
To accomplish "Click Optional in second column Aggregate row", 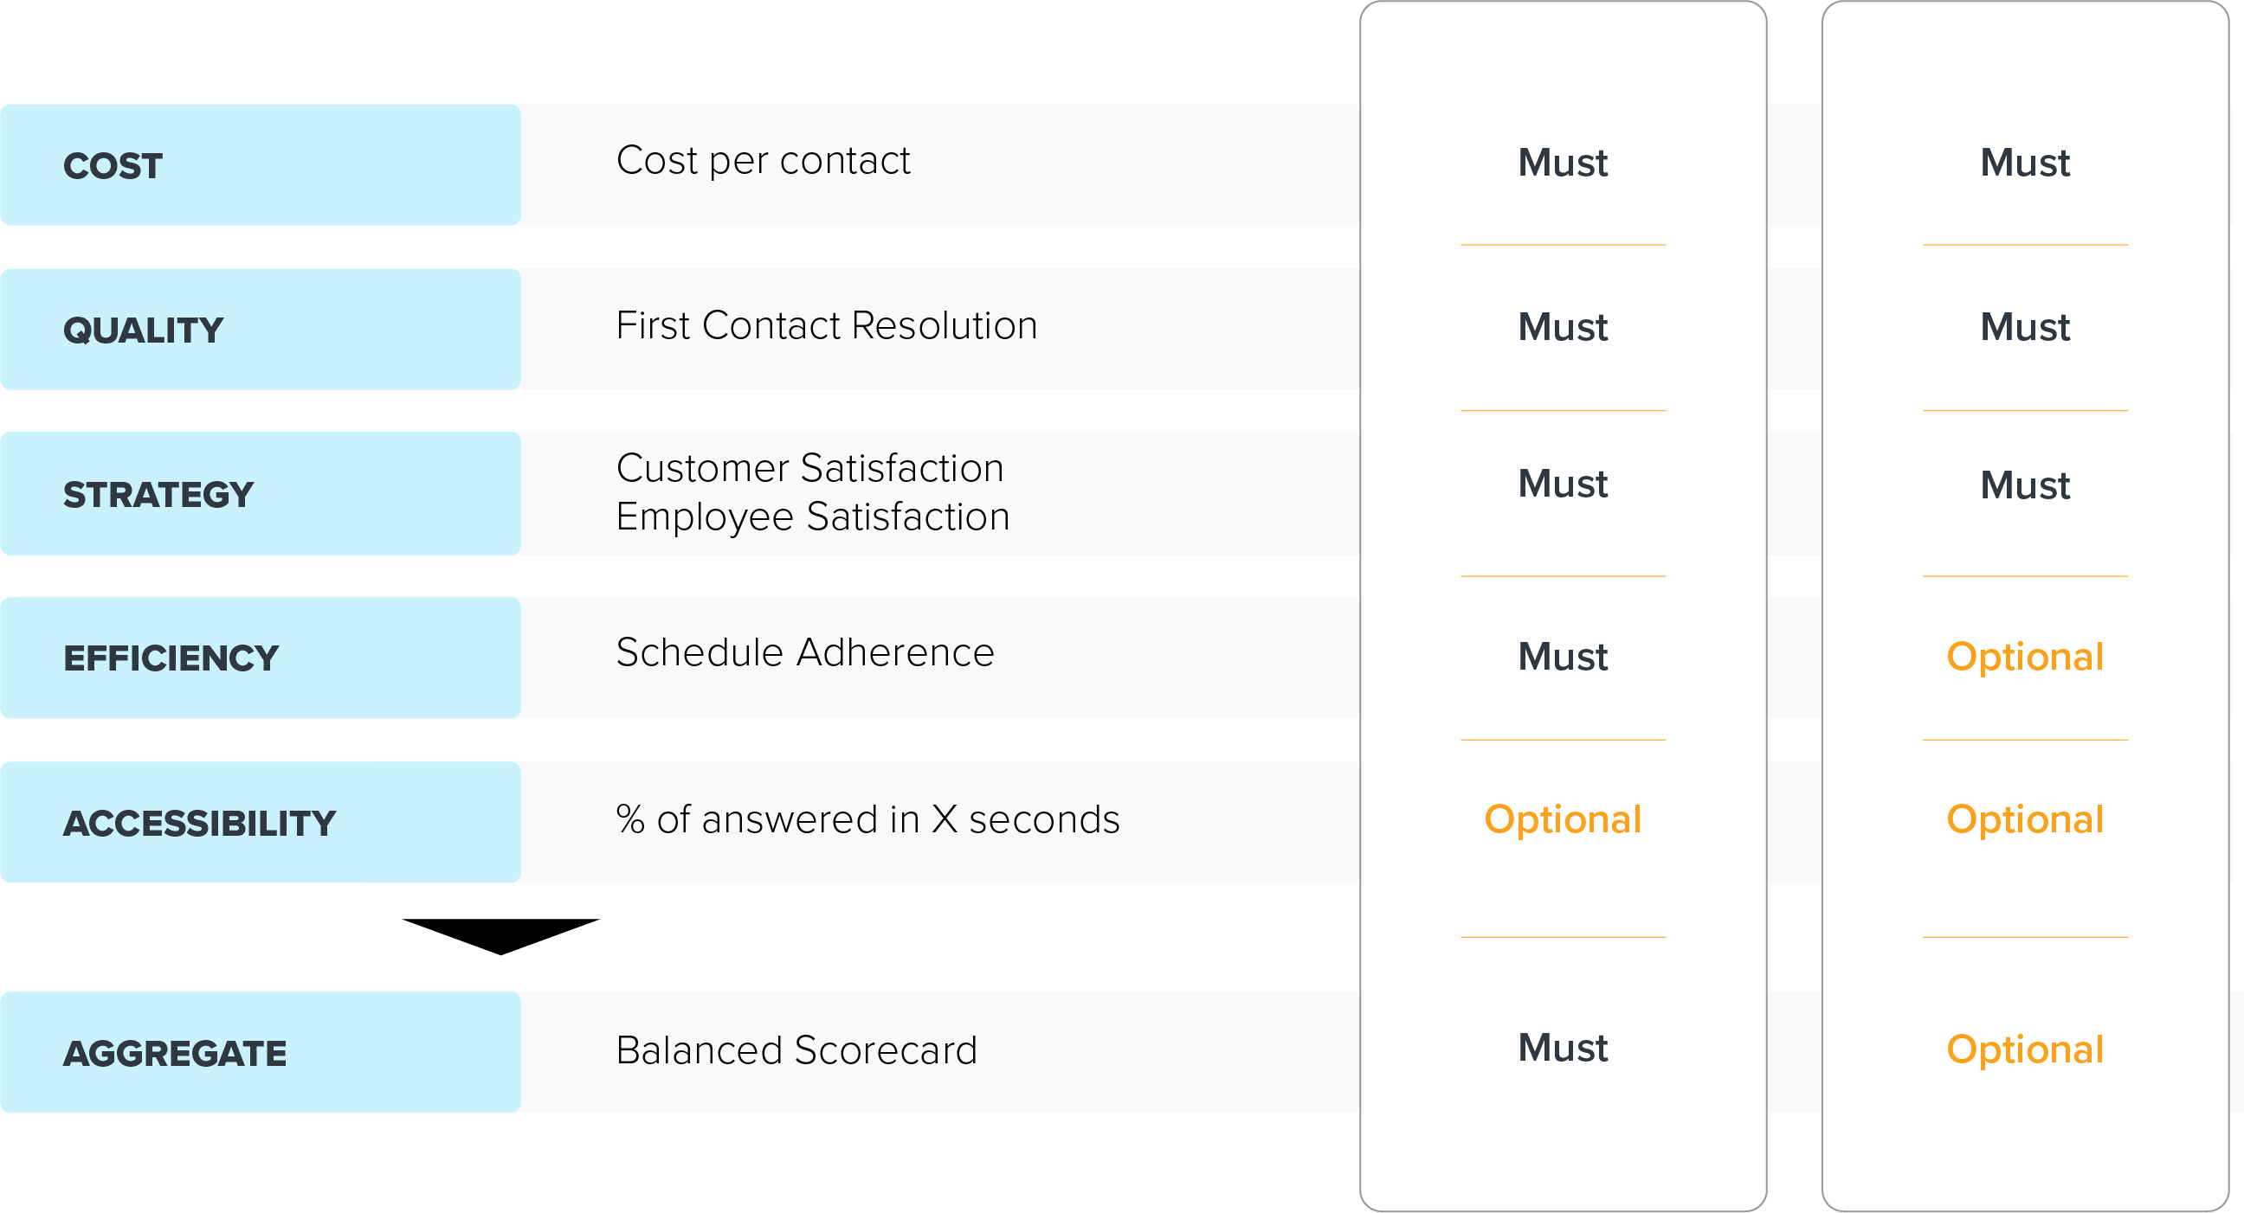I will coord(2025,1049).
